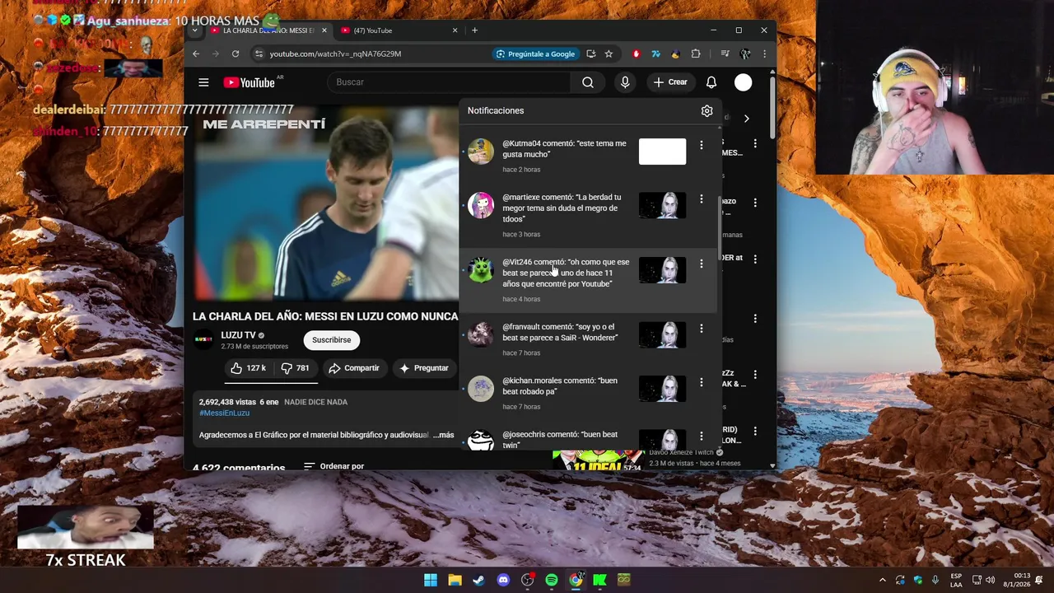
Task: Open the #MessiEnLuzu hashtag link
Action: [x=224, y=413]
